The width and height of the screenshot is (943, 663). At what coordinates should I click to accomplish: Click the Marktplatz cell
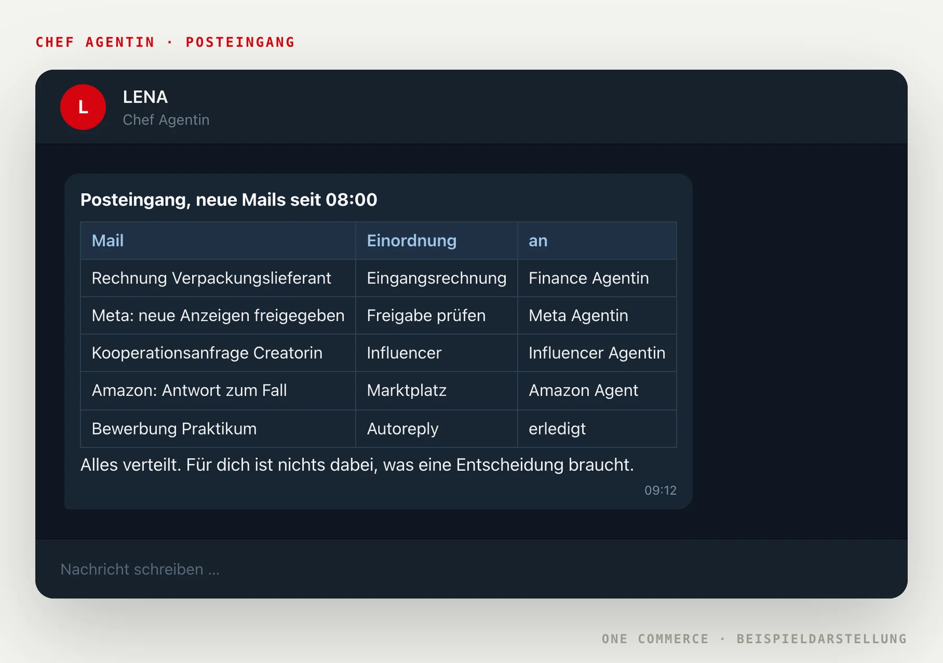(436, 391)
